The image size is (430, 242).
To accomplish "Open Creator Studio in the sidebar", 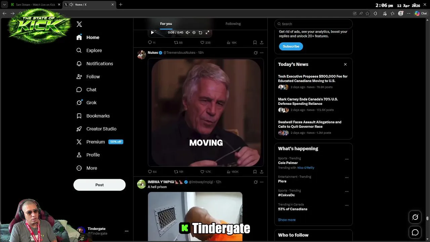I will click(97, 129).
